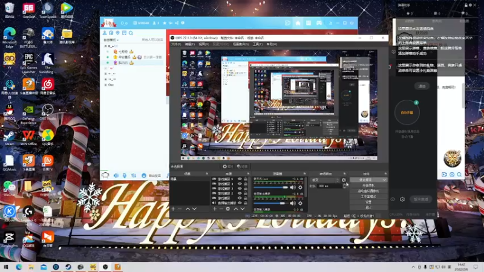Open the scene transition settings gear
The image size is (484, 272).
coord(344,180)
